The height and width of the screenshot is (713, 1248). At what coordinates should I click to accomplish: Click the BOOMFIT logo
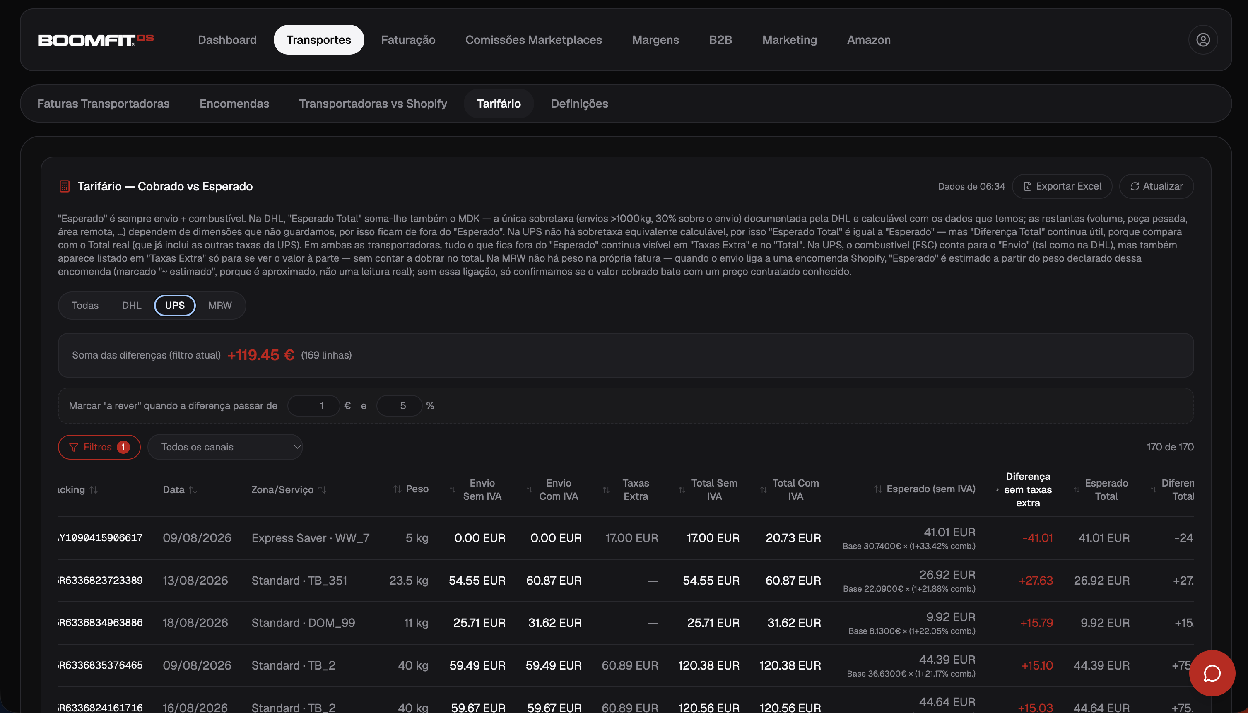tap(96, 40)
